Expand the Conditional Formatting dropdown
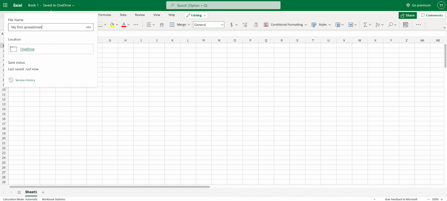 point(305,25)
